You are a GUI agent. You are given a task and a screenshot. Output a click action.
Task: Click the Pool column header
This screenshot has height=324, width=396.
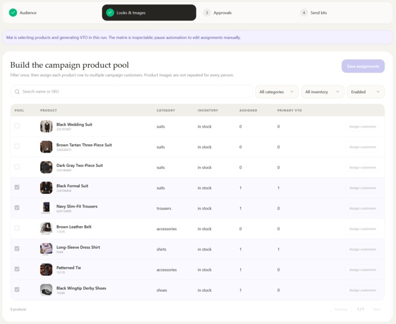(19, 110)
